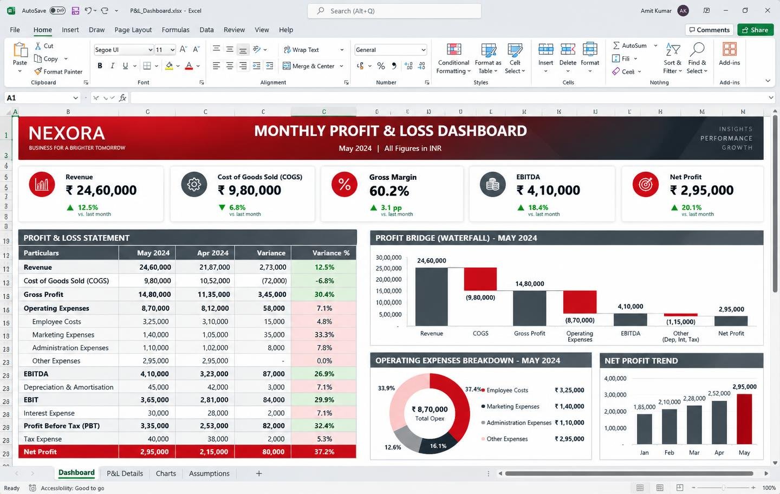Image resolution: width=780 pixels, height=494 pixels.
Task: Click the Percent Style icon
Action: click(381, 66)
